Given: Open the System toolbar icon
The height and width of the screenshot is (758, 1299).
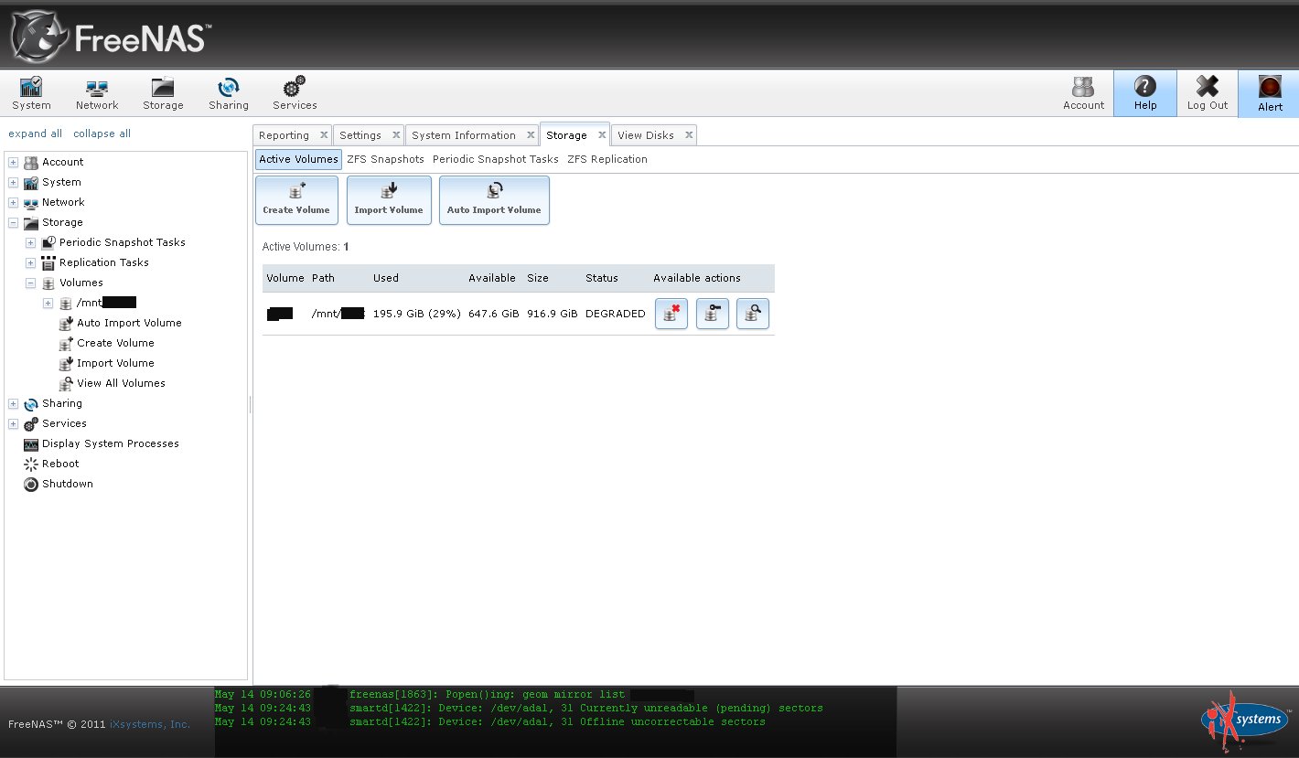Looking at the screenshot, I should pos(32,93).
